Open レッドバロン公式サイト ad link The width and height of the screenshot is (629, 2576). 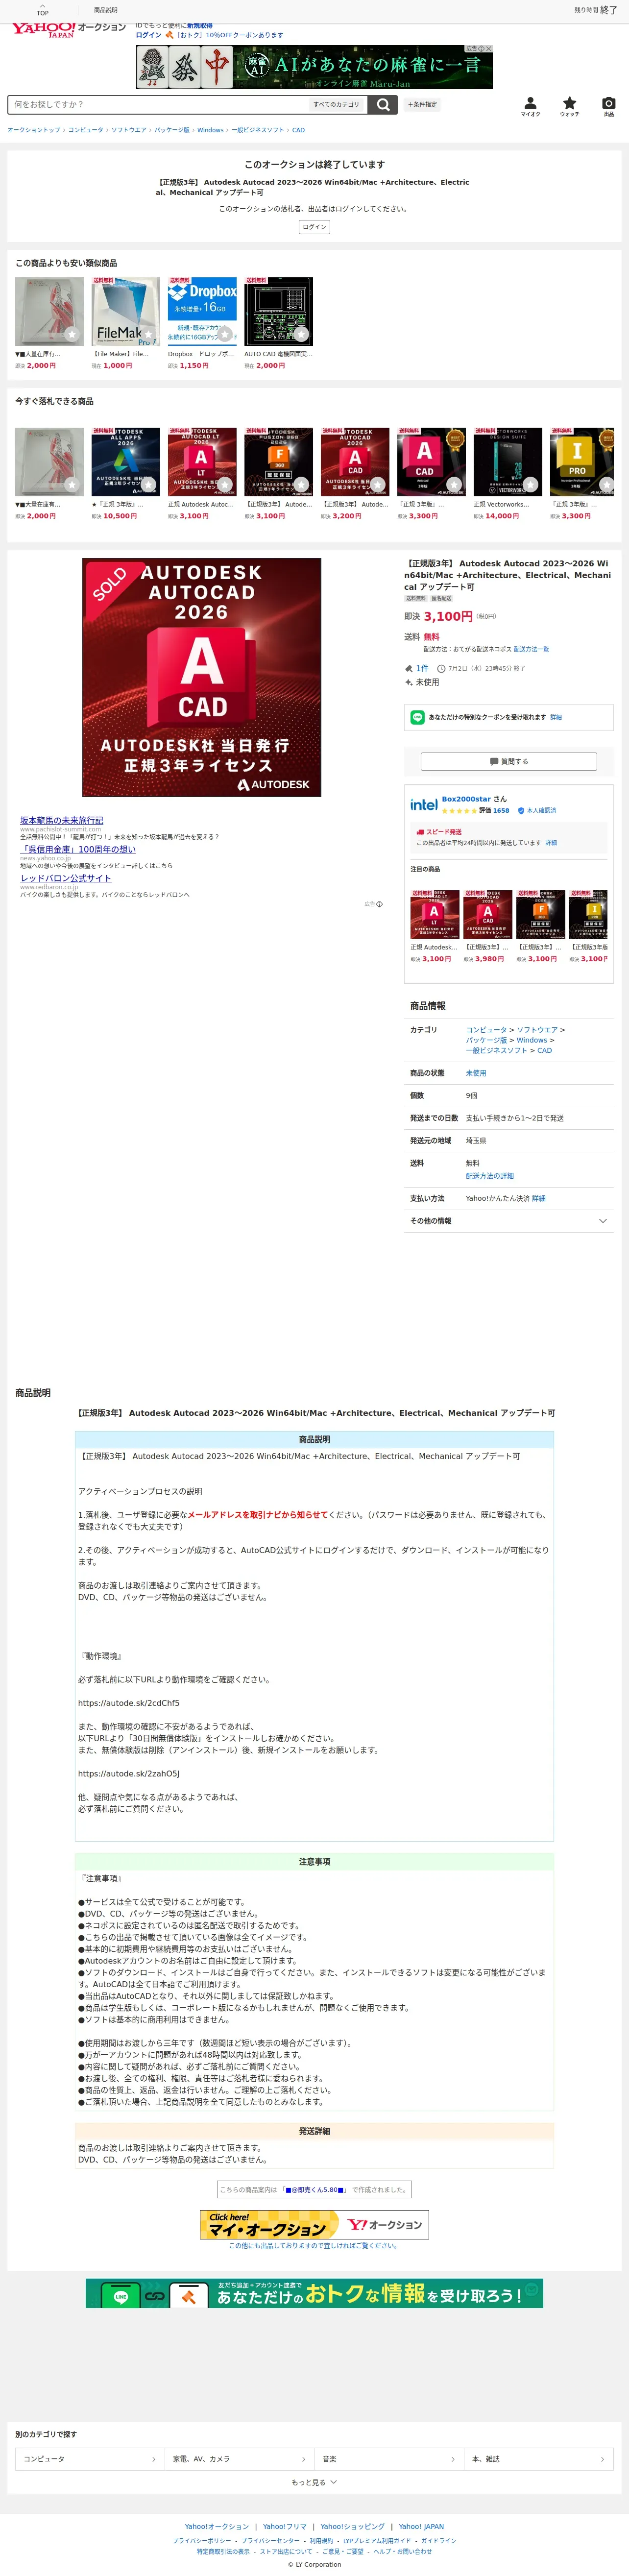pyautogui.click(x=66, y=878)
